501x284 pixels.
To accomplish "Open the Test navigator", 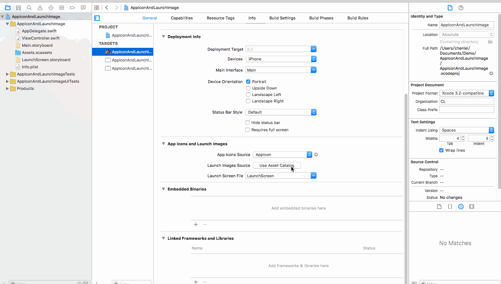I will point(51,8).
